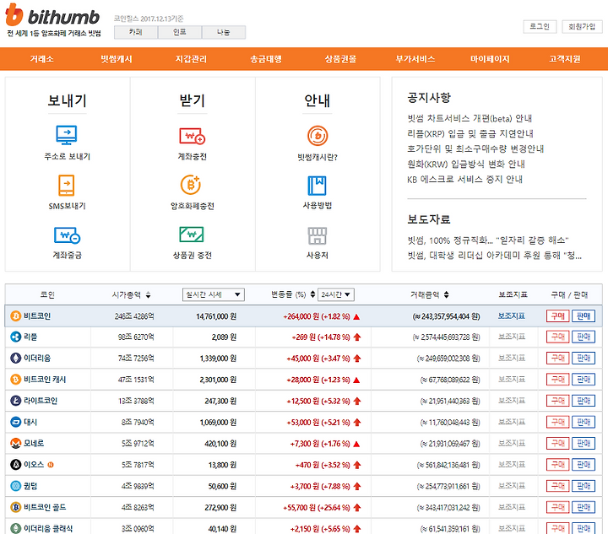The height and width of the screenshot is (534, 608).
Task: Click the 이오스 coin icon
Action: 15,465
